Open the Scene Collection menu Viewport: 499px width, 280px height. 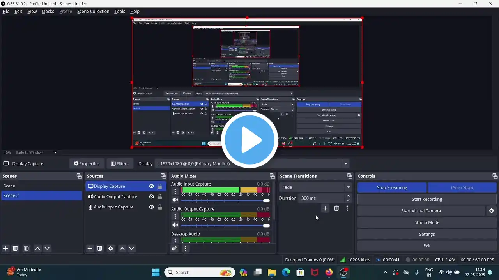click(x=93, y=11)
